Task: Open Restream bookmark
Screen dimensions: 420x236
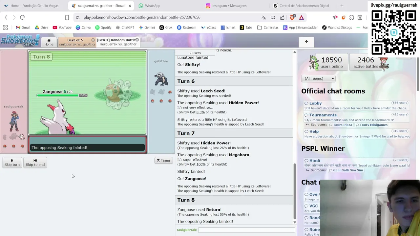Action: [x=186, y=28]
